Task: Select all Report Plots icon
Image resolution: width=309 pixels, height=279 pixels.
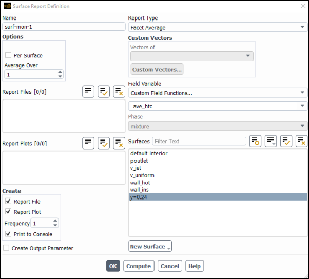Action: 104,143
